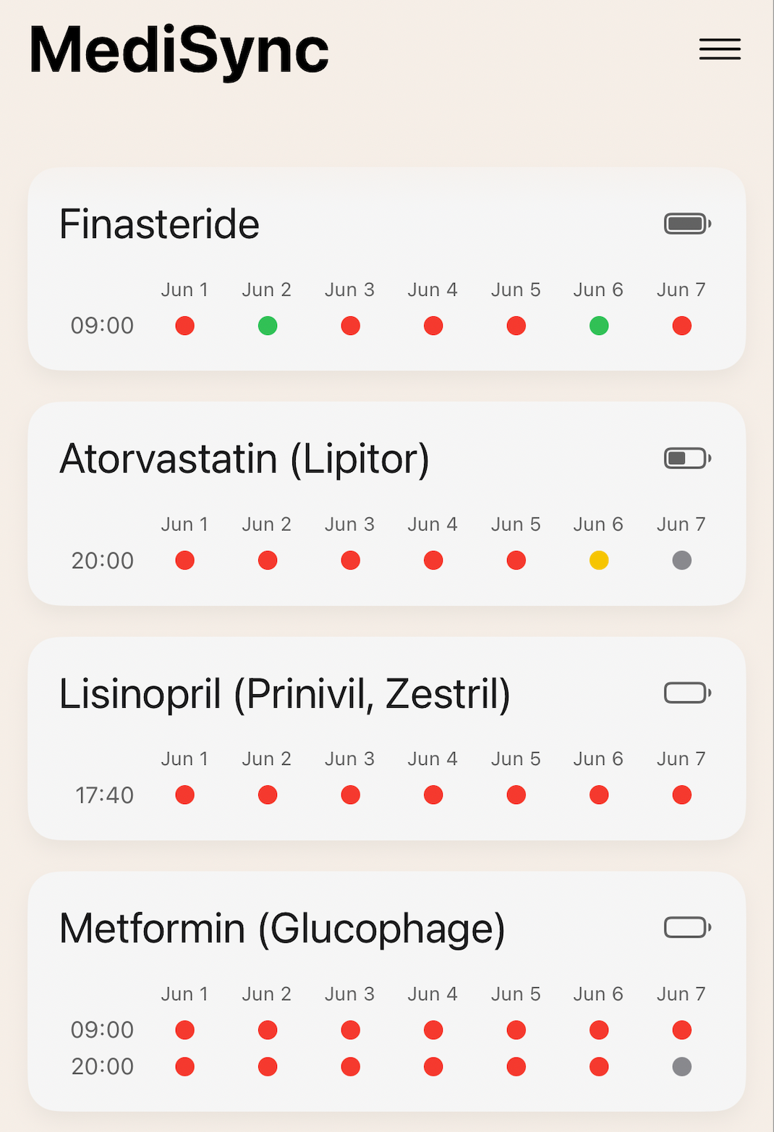Image resolution: width=774 pixels, height=1132 pixels.
Task: Select Metformin's 09:00 Jun 3 dose dot
Action: [x=351, y=1030]
